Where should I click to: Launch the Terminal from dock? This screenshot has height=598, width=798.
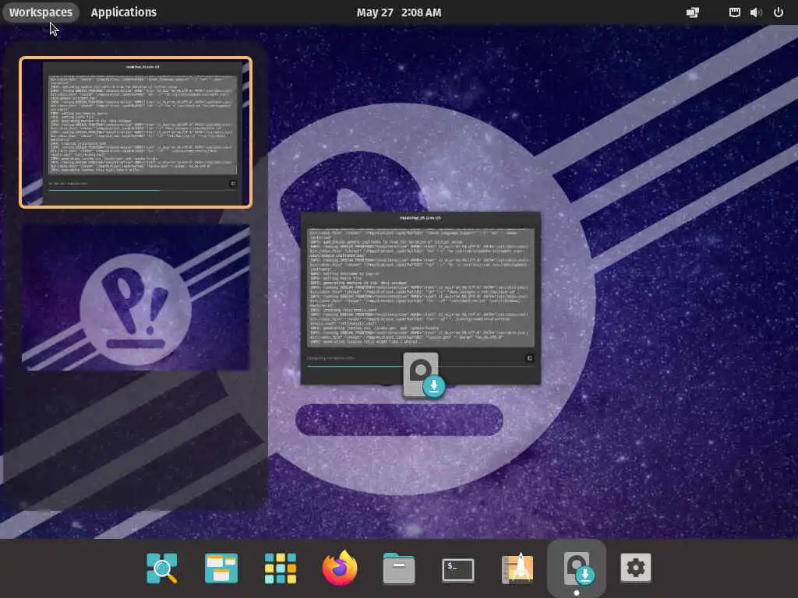458,569
